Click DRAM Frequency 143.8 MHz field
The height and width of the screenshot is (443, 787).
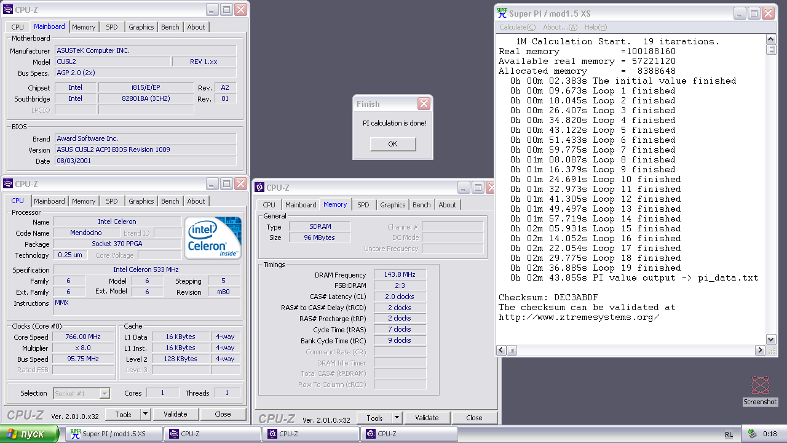[400, 274]
